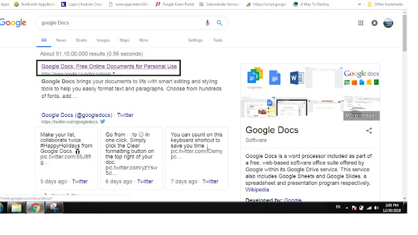Open pic.twitter.com/55J8fl link in first tweet

[x=65, y=159]
